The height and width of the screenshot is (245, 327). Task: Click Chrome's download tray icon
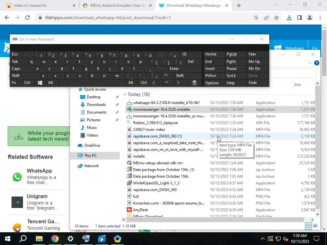pos(289,18)
